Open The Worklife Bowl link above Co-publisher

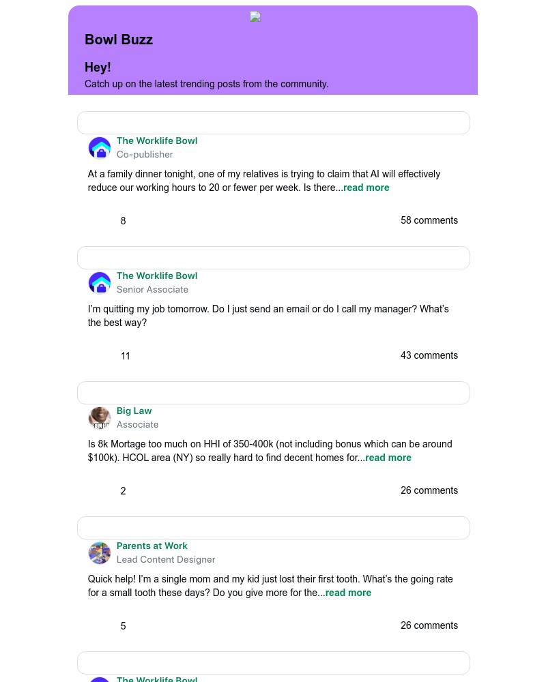(157, 141)
